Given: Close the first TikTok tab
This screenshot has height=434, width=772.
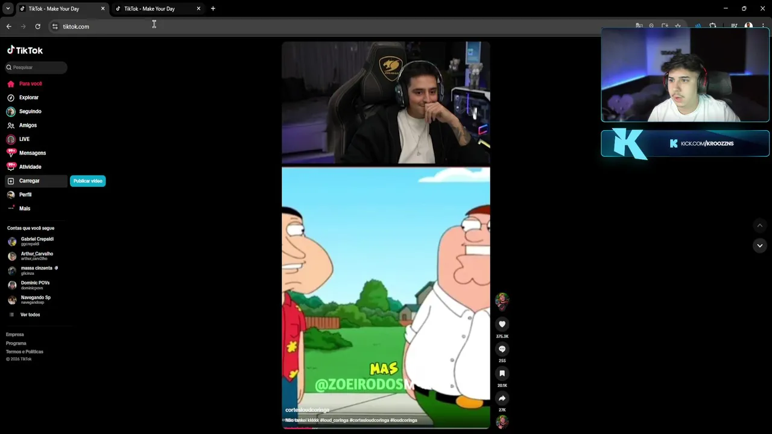Looking at the screenshot, I should click(103, 8).
